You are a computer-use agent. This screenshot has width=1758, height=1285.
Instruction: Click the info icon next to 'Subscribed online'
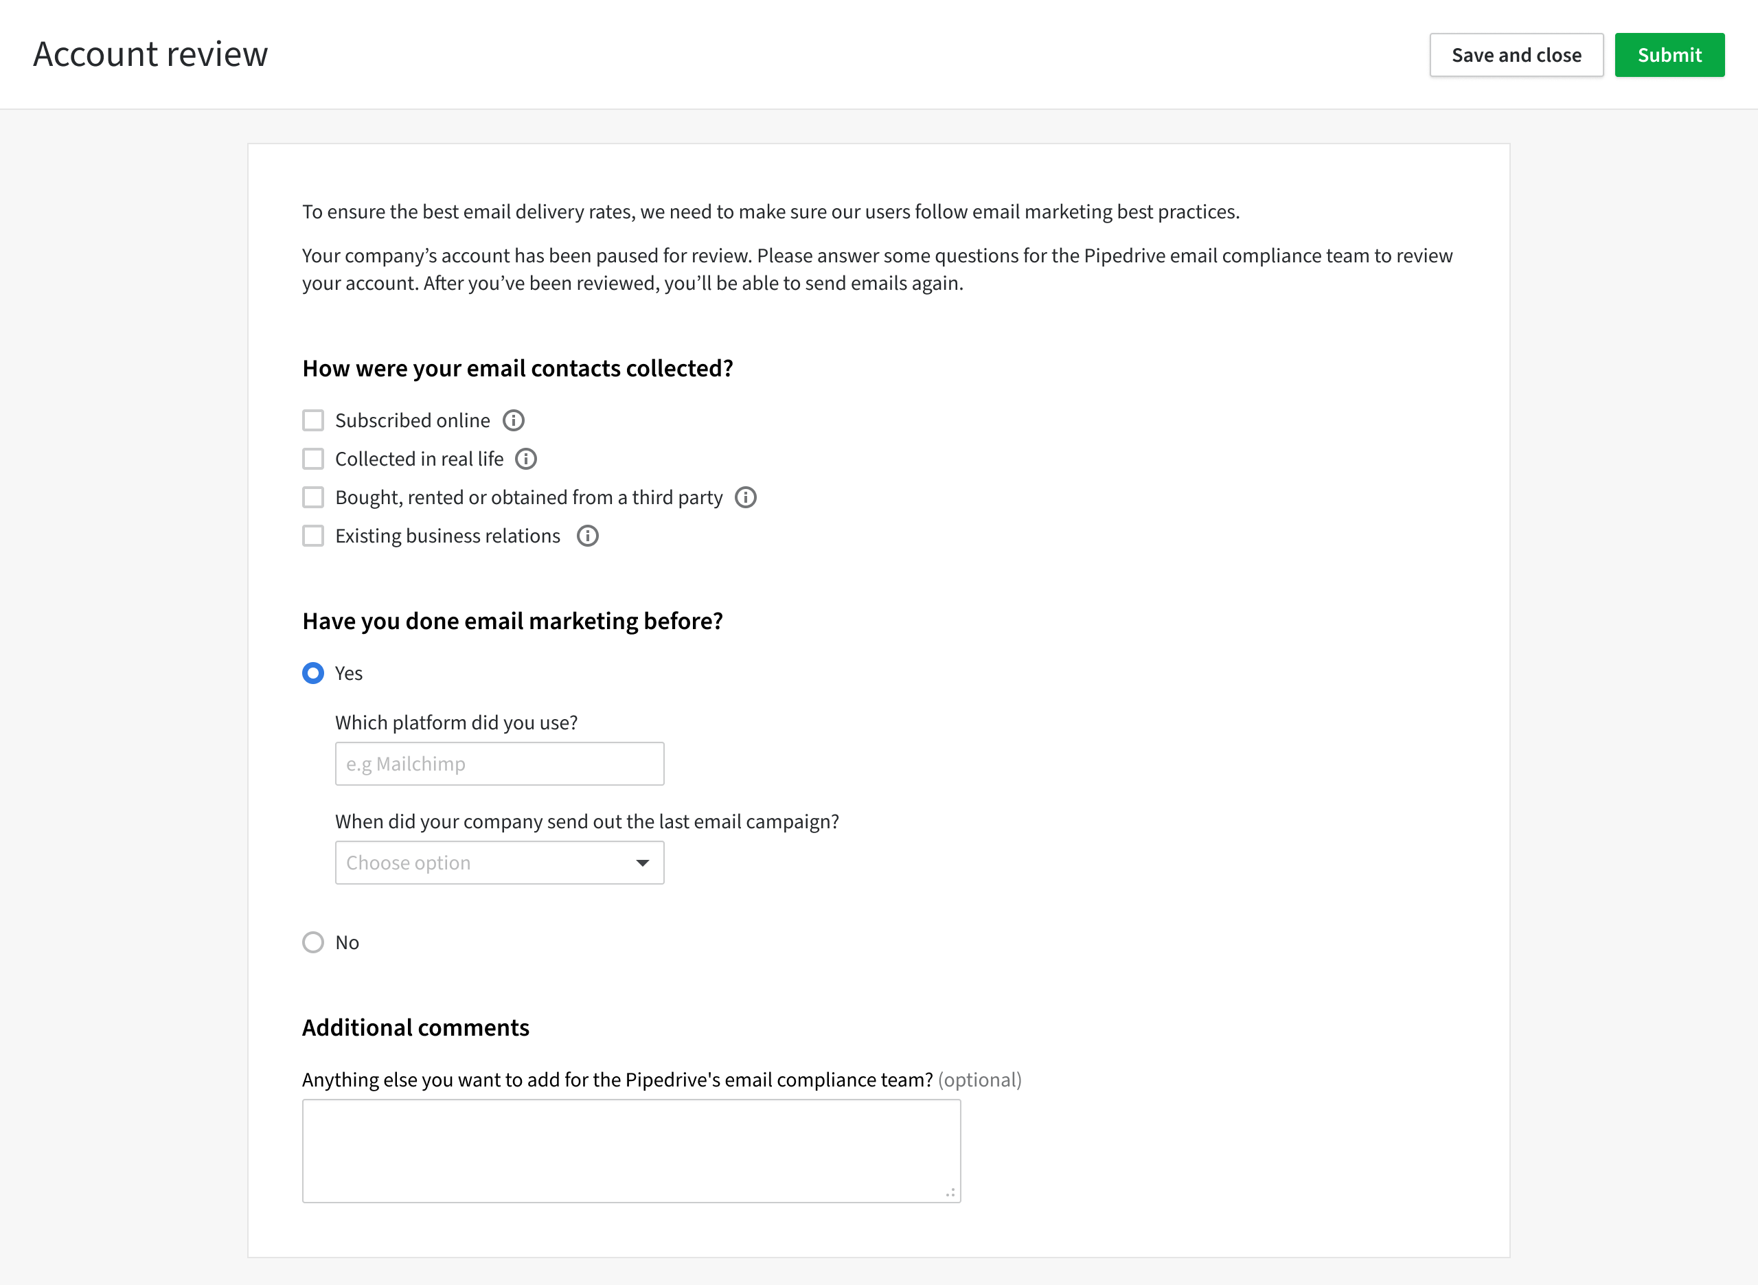pos(514,420)
